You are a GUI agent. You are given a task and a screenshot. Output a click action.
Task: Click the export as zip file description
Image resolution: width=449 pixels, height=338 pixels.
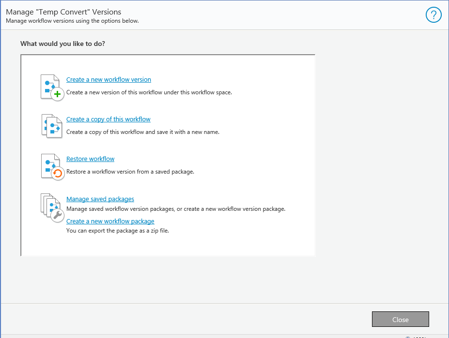tap(118, 231)
